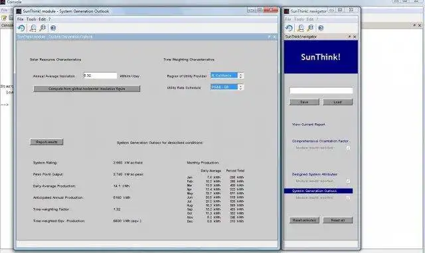The image size is (425, 253).
Task: Click the navigator file name input field
Action: click(x=321, y=90)
